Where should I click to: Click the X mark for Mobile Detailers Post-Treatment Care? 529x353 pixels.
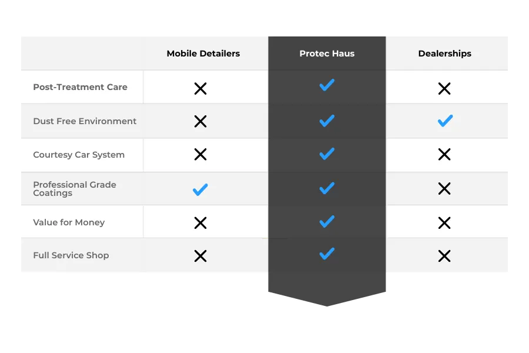[x=200, y=88]
